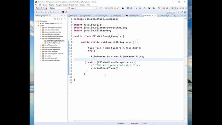Open the Window menu

tap(82, 5)
